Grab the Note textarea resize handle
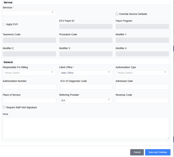The height and width of the screenshot is (157, 174). [x=168, y=138]
